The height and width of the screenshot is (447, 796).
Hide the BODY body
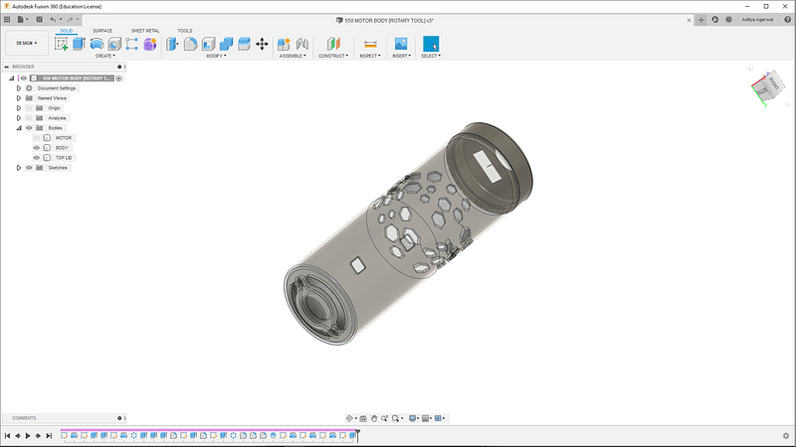tap(37, 148)
